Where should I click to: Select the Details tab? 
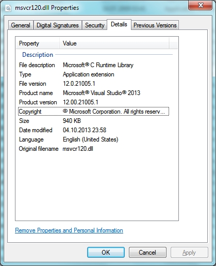[119, 24]
